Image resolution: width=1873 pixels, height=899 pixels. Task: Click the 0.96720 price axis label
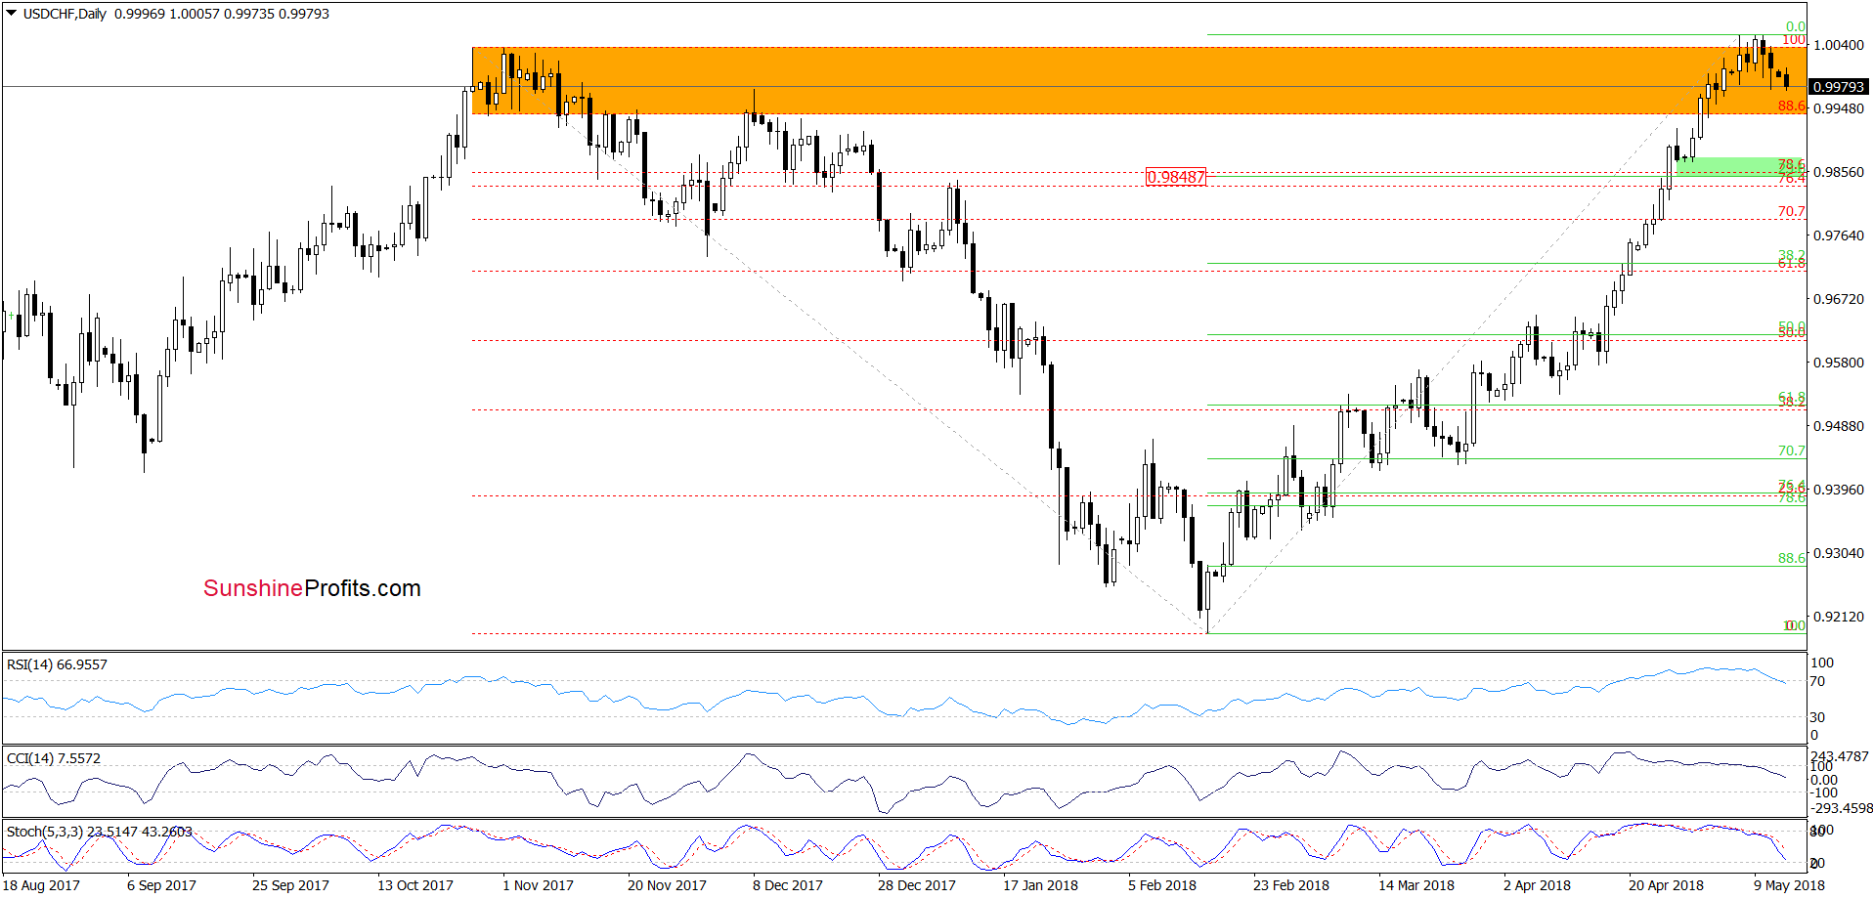point(1839,299)
